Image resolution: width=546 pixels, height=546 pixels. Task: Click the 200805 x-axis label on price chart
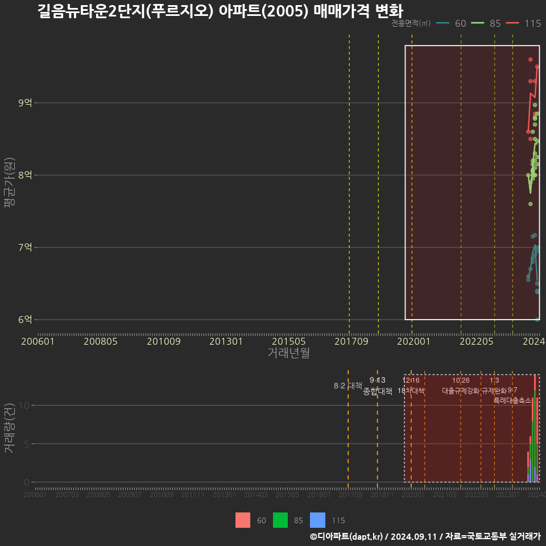(101, 341)
